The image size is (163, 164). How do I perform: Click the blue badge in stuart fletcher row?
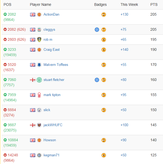[x=97, y=80]
